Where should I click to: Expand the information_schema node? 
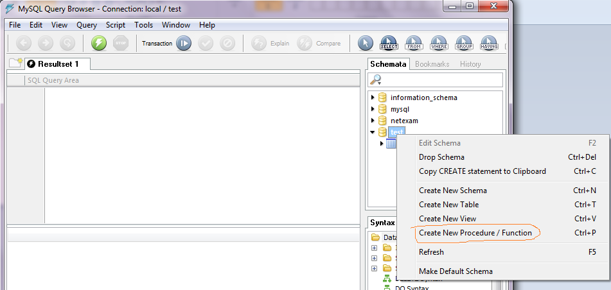373,98
